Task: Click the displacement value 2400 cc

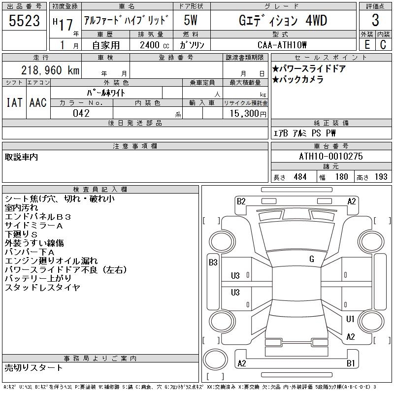Action: coord(154,45)
